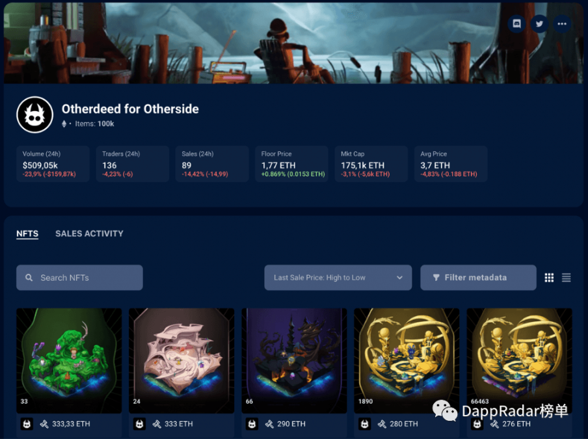The height and width of the screenshot is (439, 588).
Task: Open the Twitter link icon
Action: (539, 23)
